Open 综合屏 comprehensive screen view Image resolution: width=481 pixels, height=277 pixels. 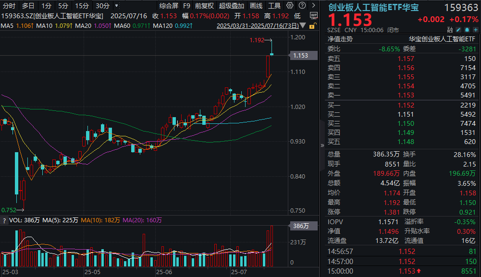tap(169, 6)
